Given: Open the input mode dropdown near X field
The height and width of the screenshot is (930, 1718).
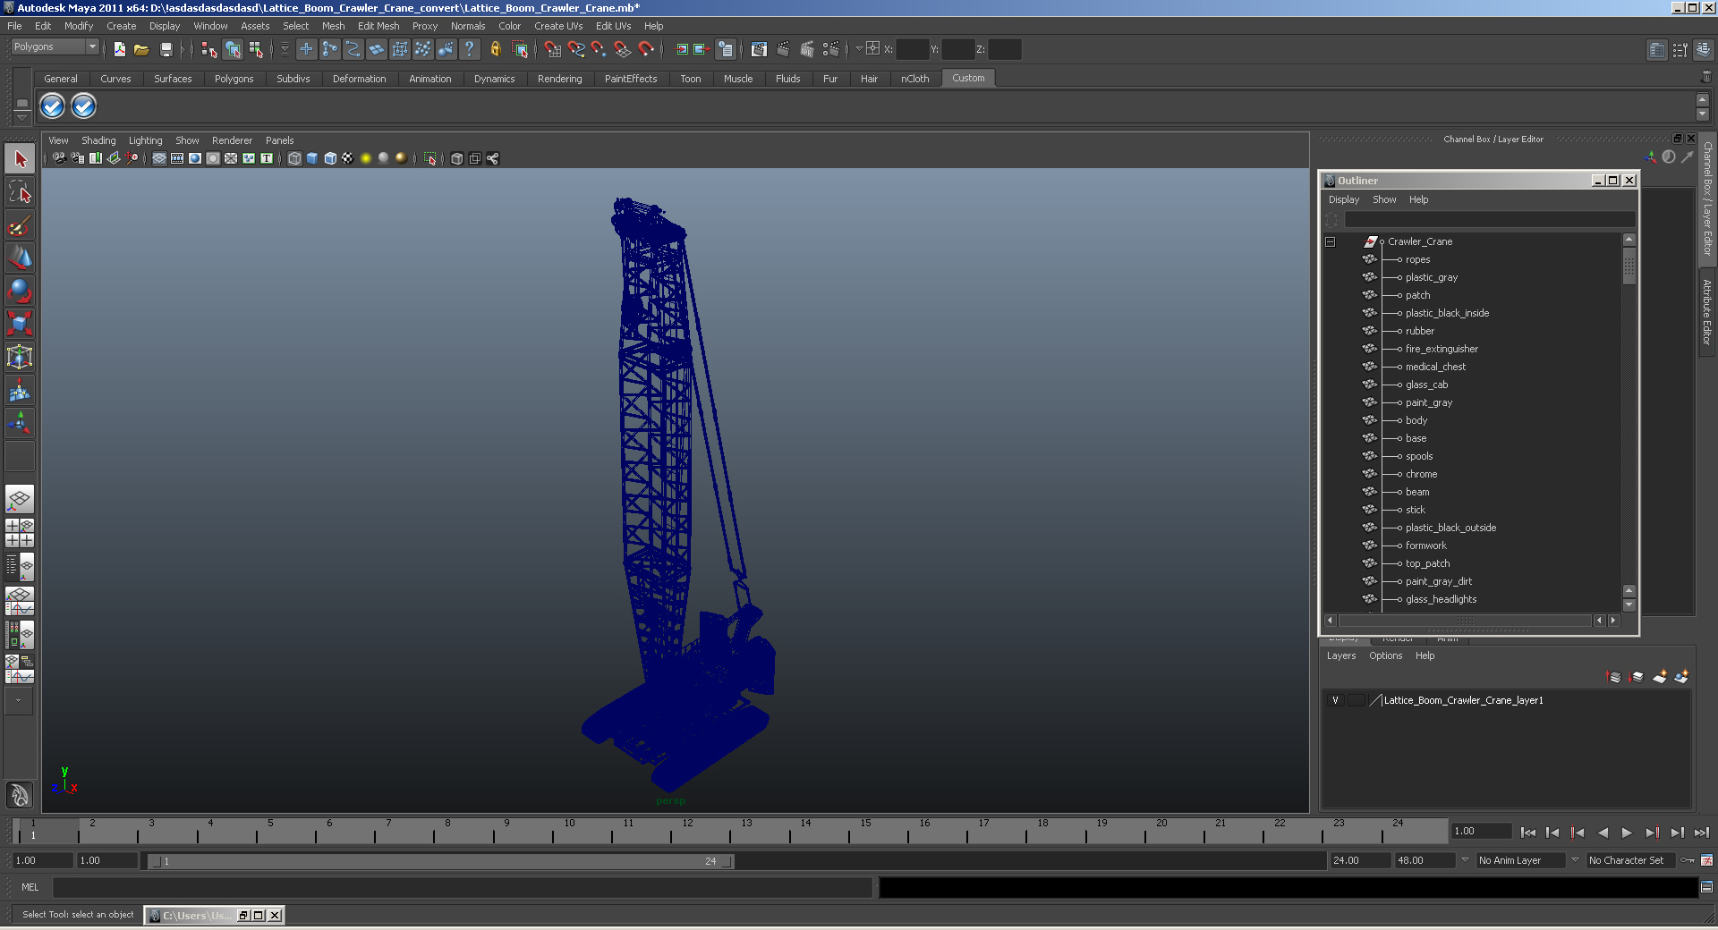Looking at the screenshot, I should (x=858, y=48).
